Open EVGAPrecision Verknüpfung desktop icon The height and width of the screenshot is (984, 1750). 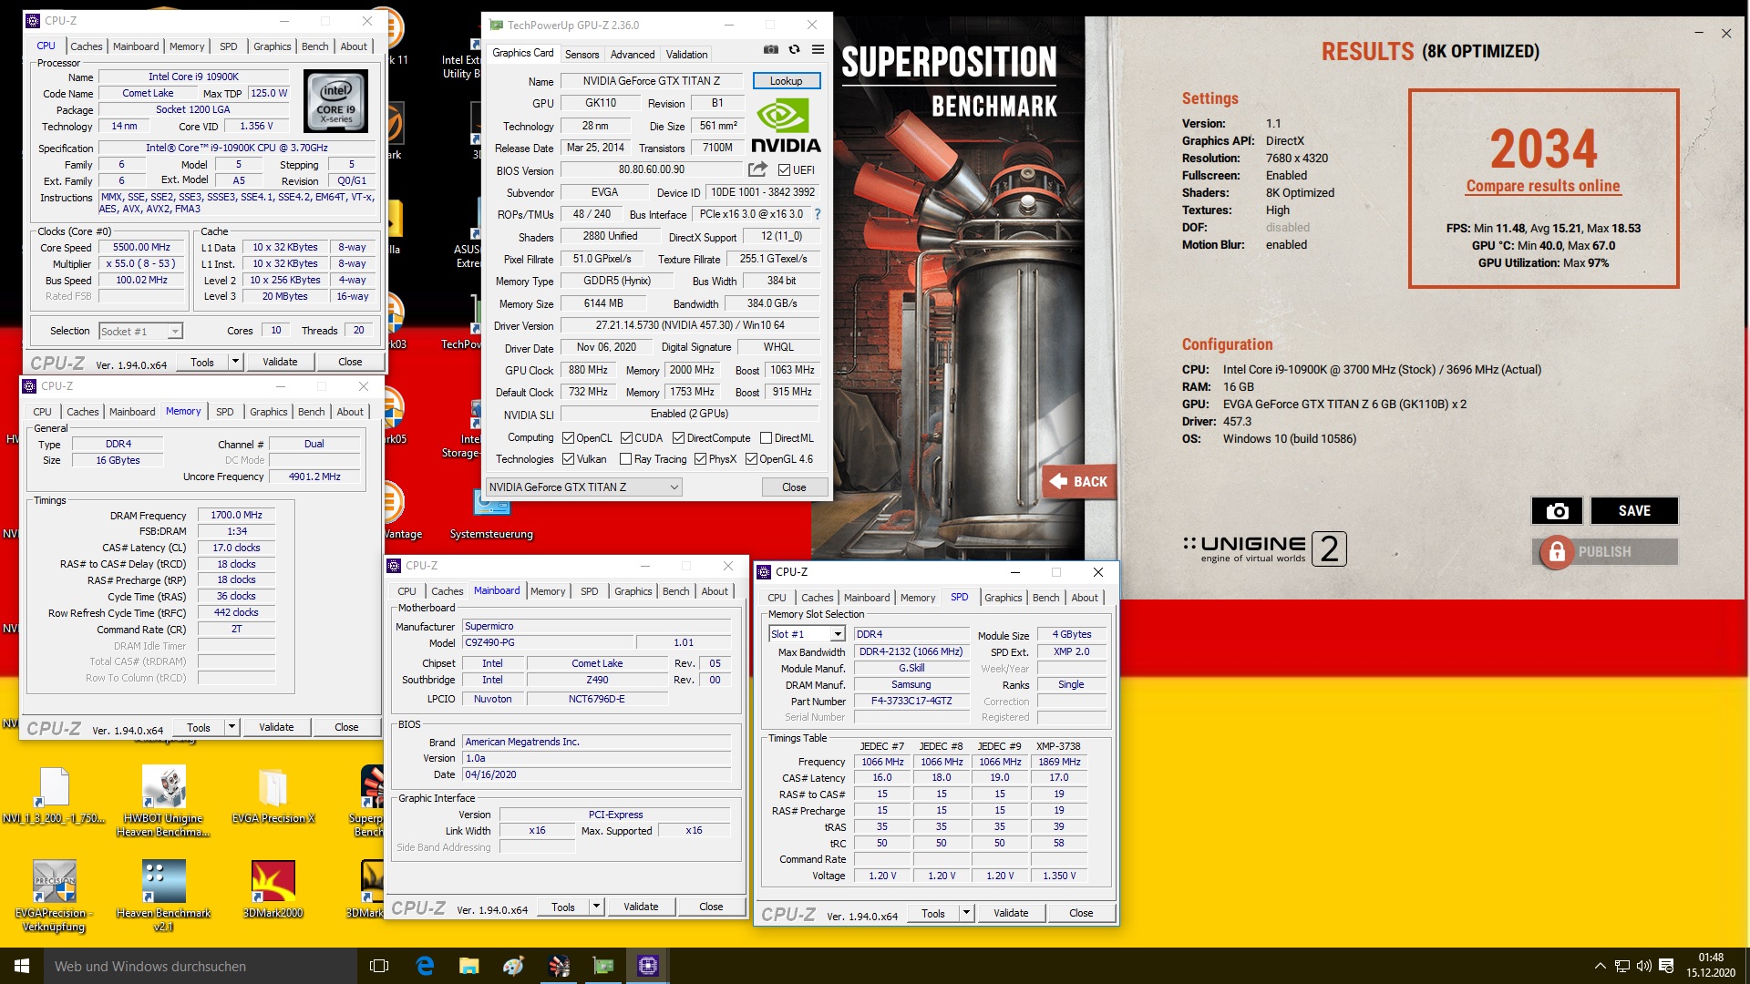click(54, 895)
